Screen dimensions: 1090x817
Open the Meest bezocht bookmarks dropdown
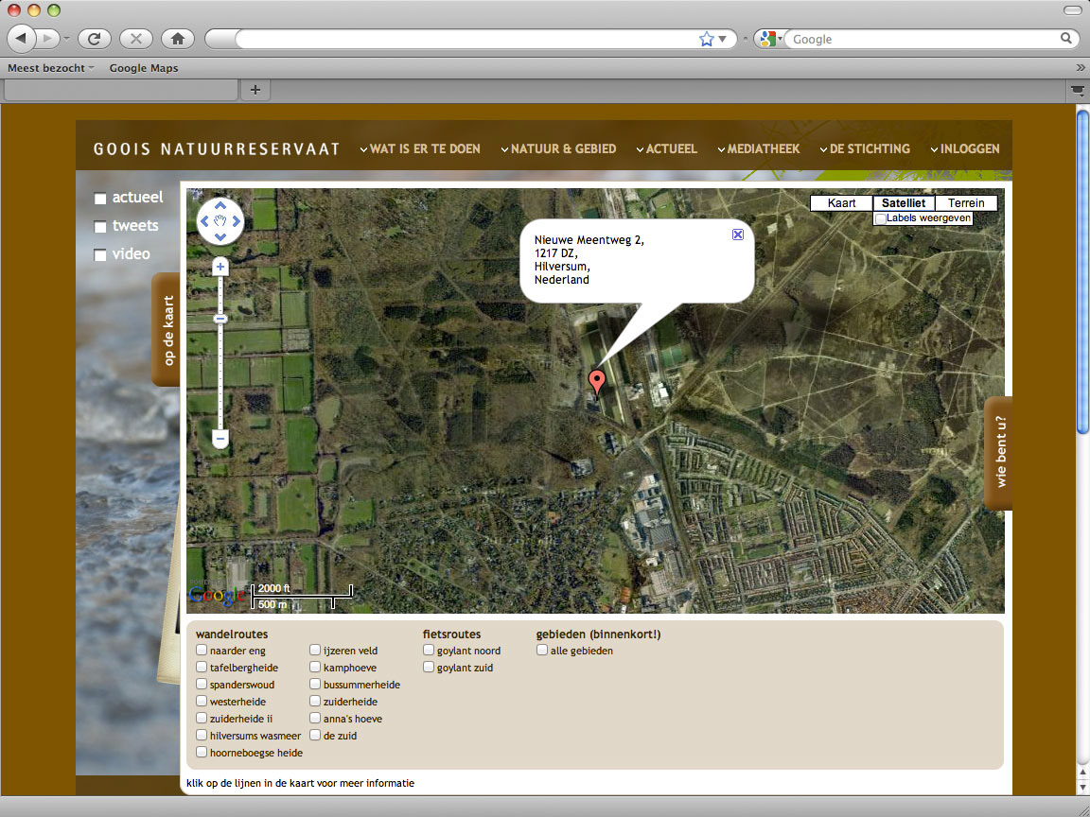[x=51, y=68]
